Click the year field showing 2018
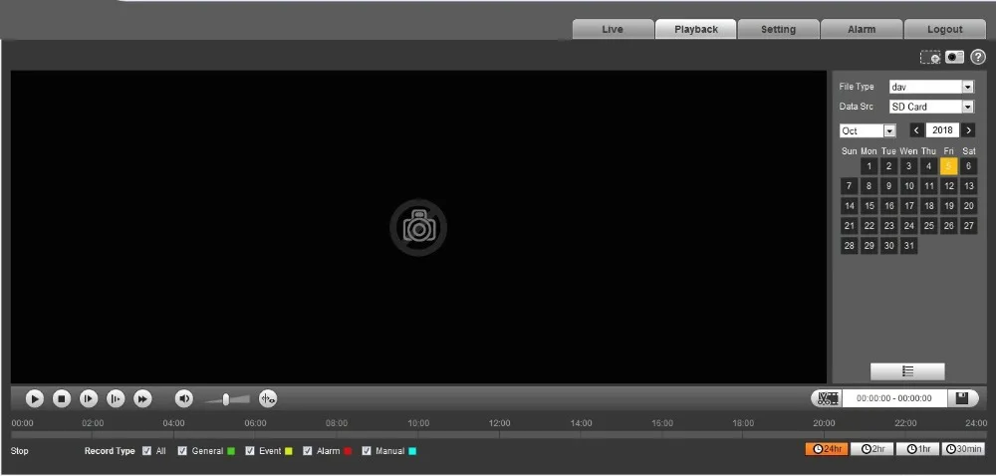The width and height of the screenshot is (996, 476). 942,130
